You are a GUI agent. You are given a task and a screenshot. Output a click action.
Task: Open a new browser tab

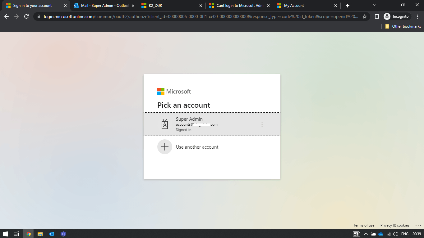point(348,6)
